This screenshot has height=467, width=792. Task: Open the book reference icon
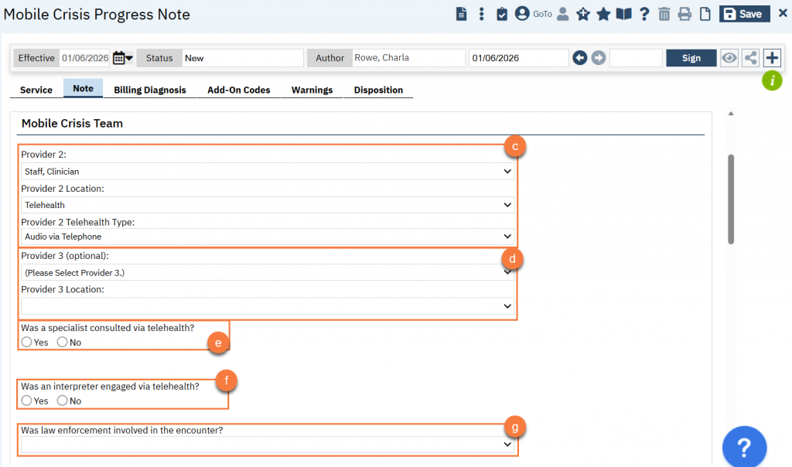[623, 14]
